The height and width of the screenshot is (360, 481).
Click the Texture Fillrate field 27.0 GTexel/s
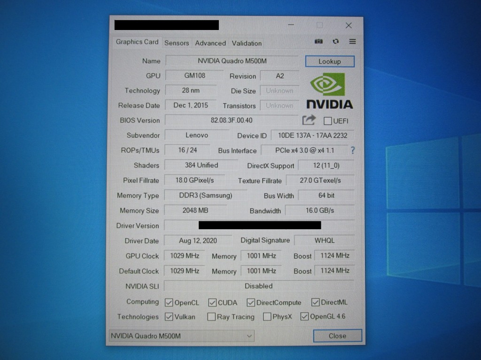click(320, 180)
